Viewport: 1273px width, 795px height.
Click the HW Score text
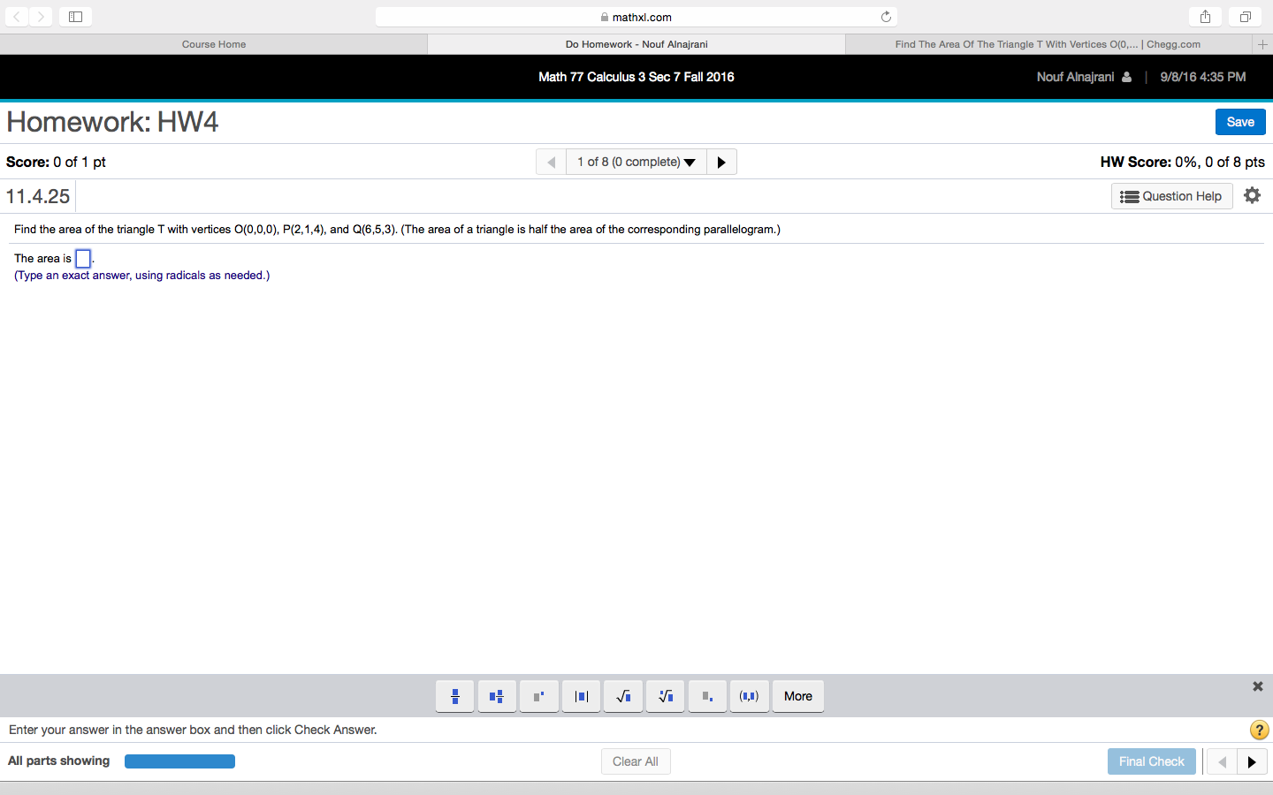coord(1182,162)
